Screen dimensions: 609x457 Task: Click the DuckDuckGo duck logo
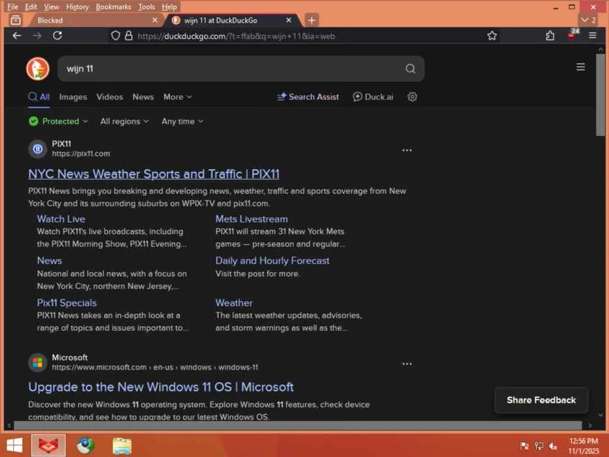pyautogui.click(x=37, y=69)
